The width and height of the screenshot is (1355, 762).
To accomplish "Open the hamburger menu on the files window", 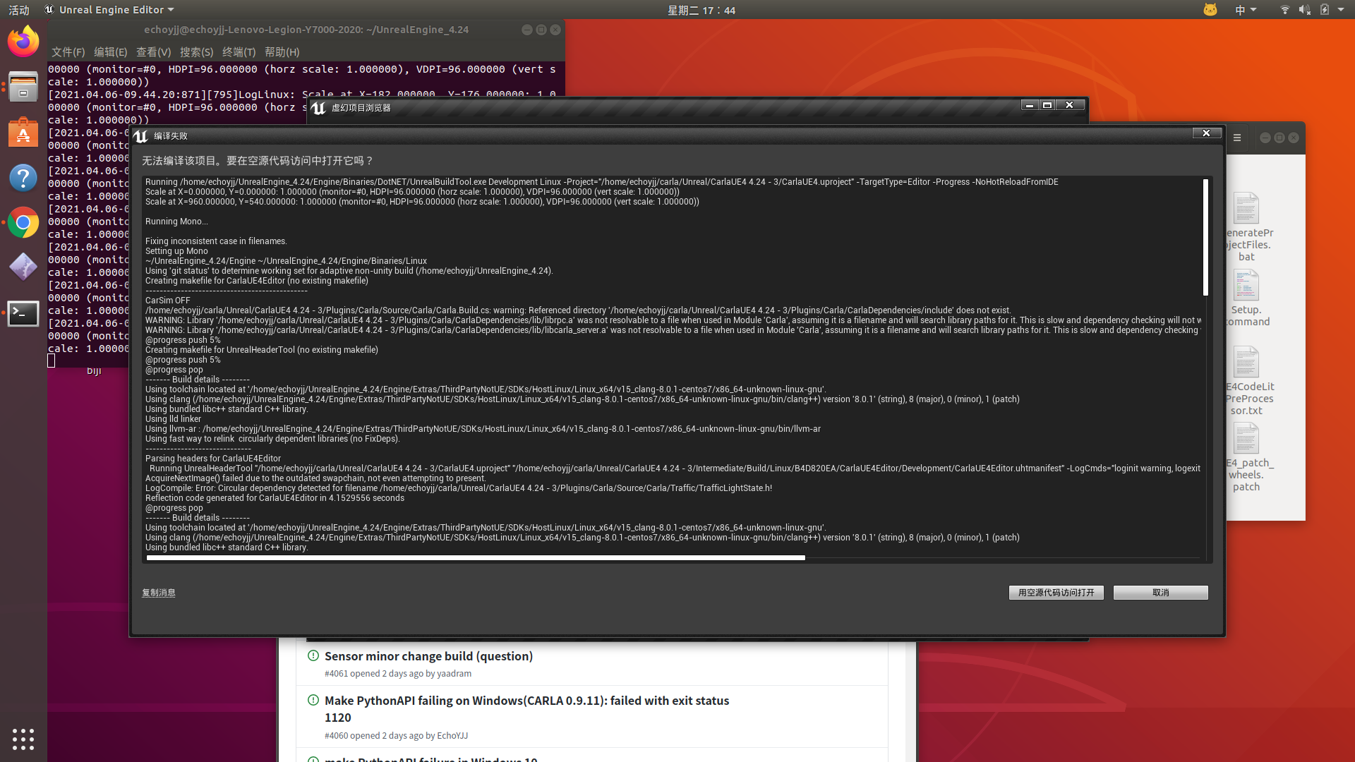I will pyautogui.click(x=1236, y=138).
